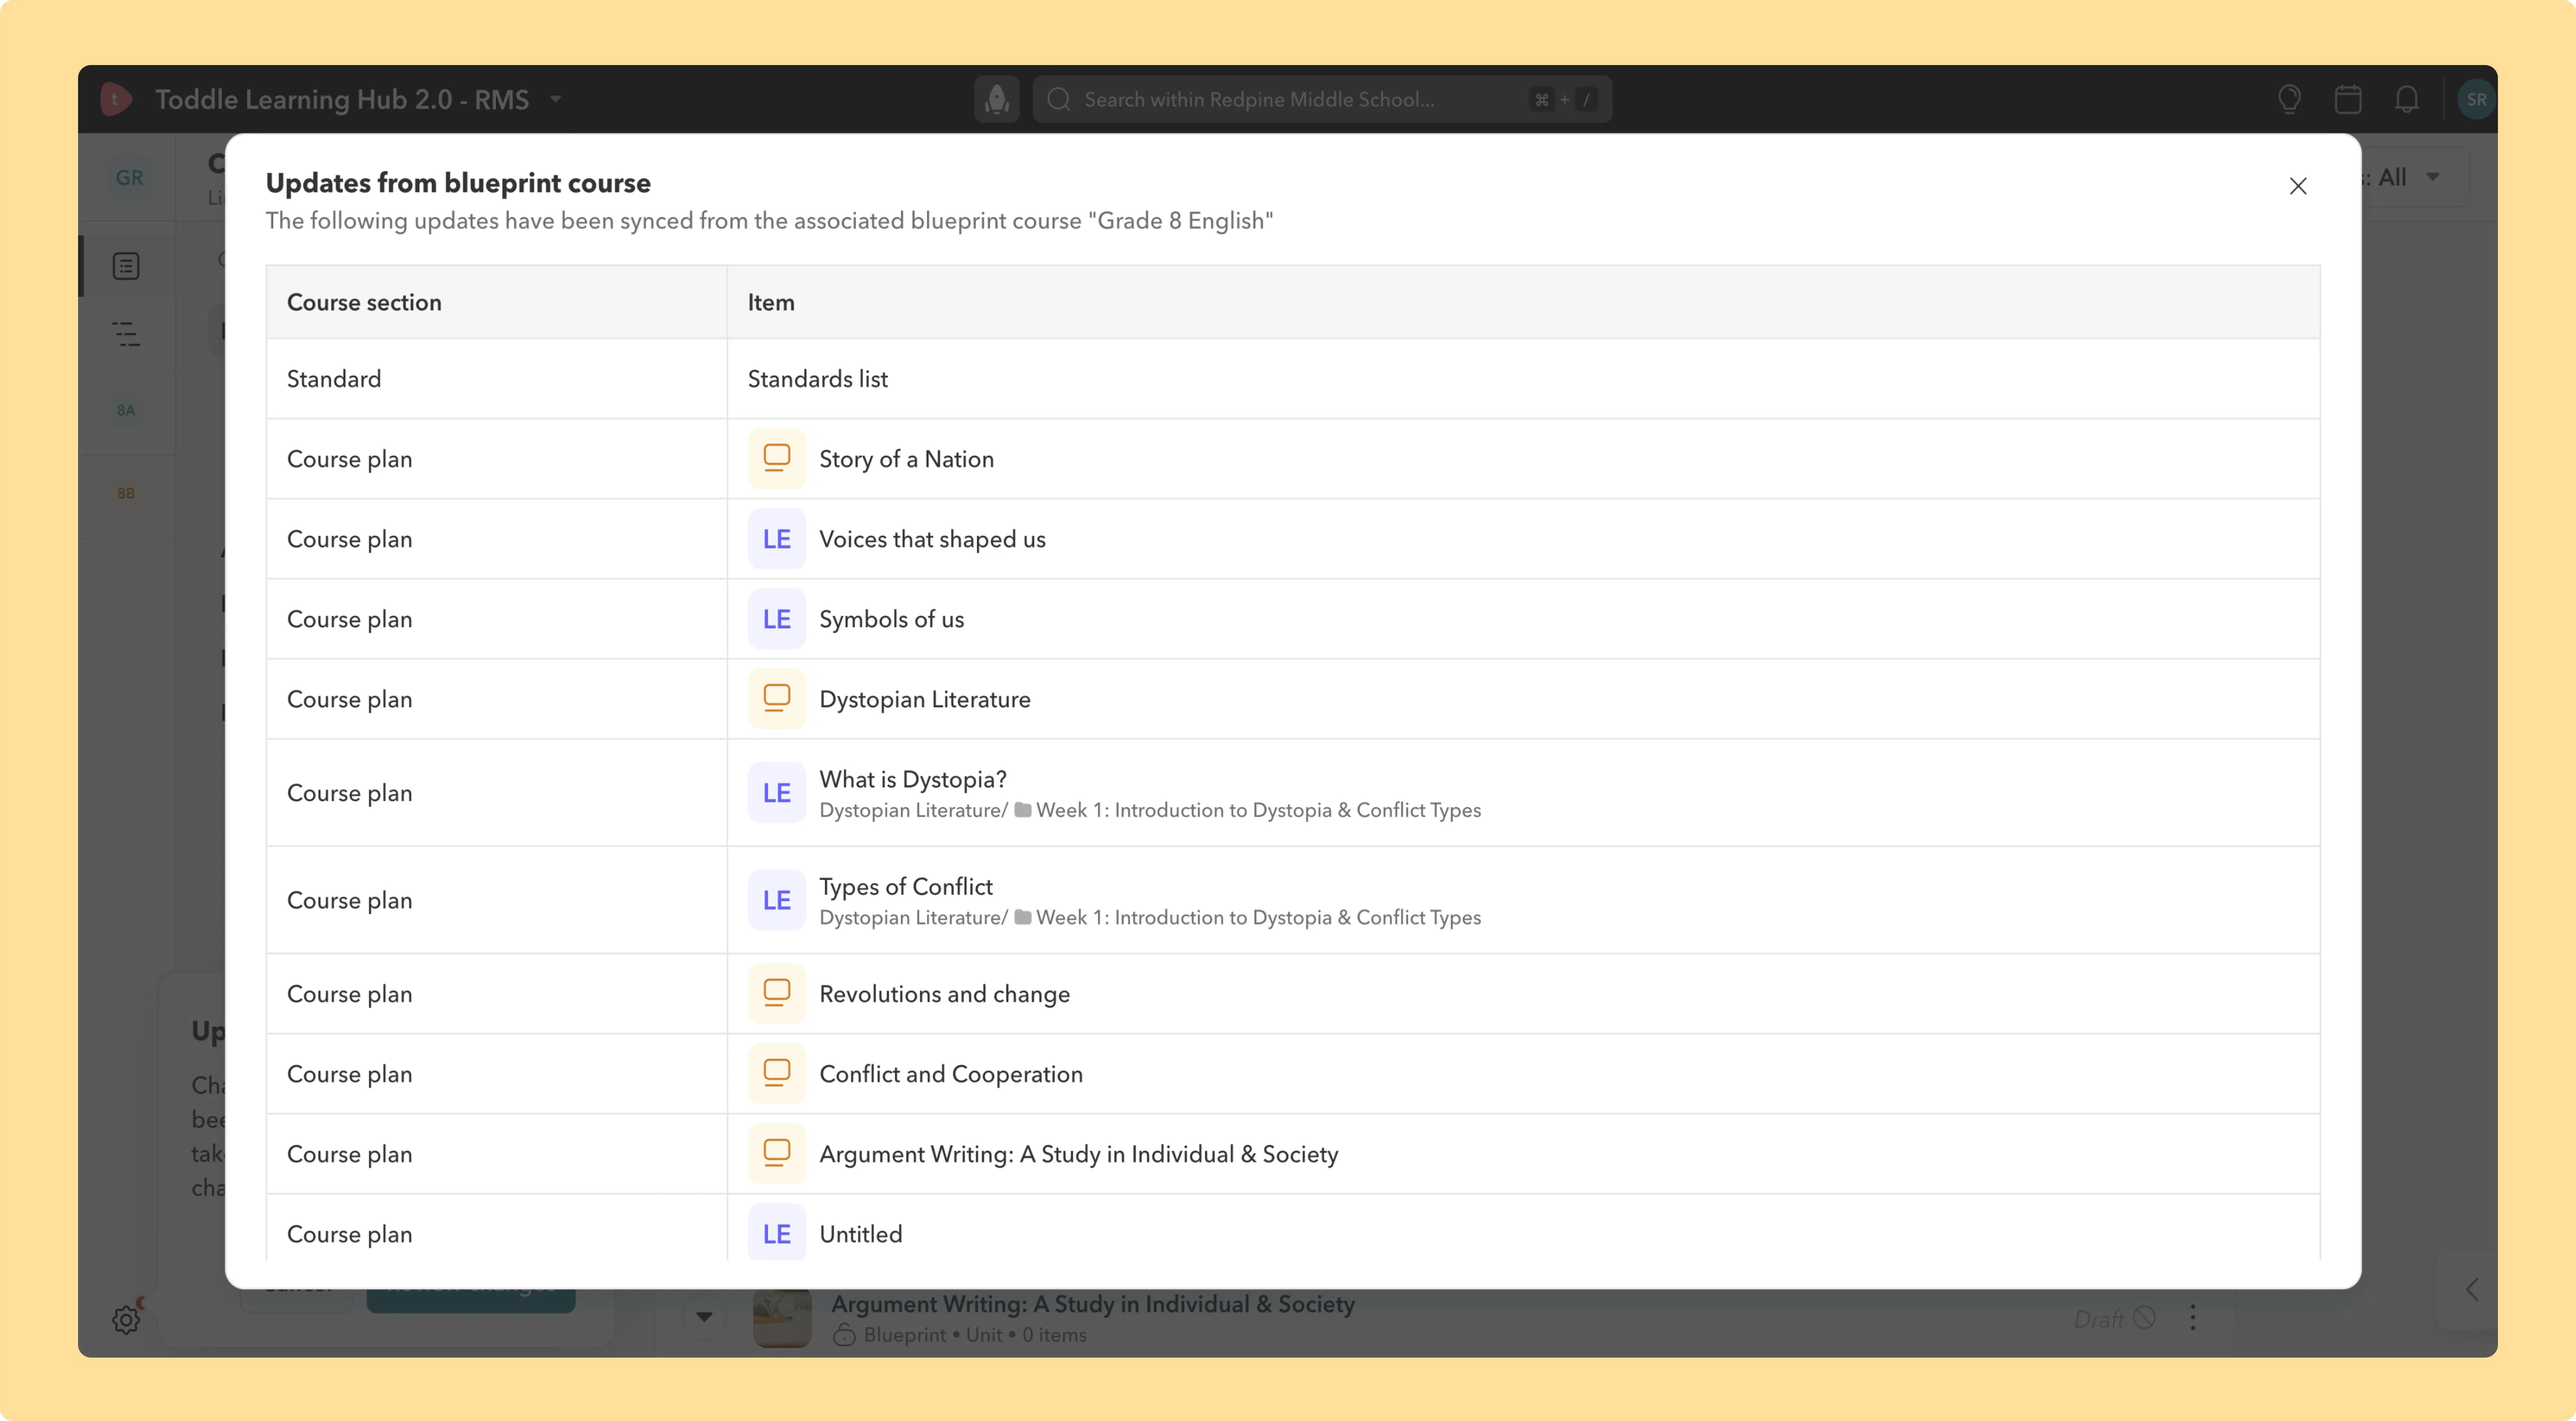The width and height of the screenshot is (2576, 1421).
Task: Click the breadcrumb path under Types of Conflict
Action: point(1150,917)
